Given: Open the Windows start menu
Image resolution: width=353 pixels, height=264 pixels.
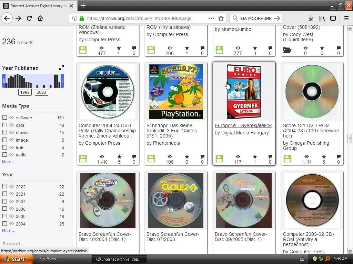Looking at the screenshot, I should click(x=17, y=259).
